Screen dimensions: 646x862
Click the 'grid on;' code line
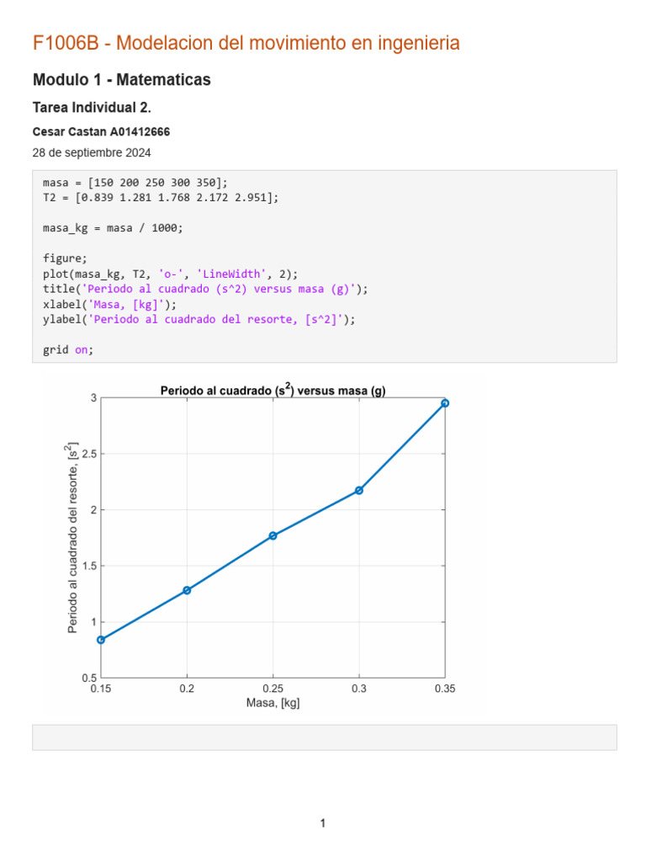click(x=67, y=349)
